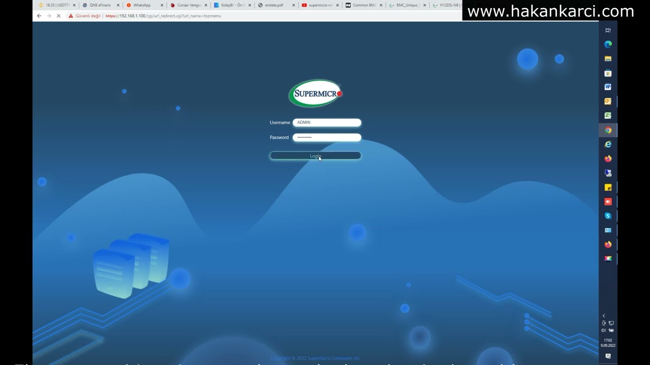Open the Action Center notifications icon
This screenshot has height=365, width=650.
pyautogui.click(x=608, y=356)
